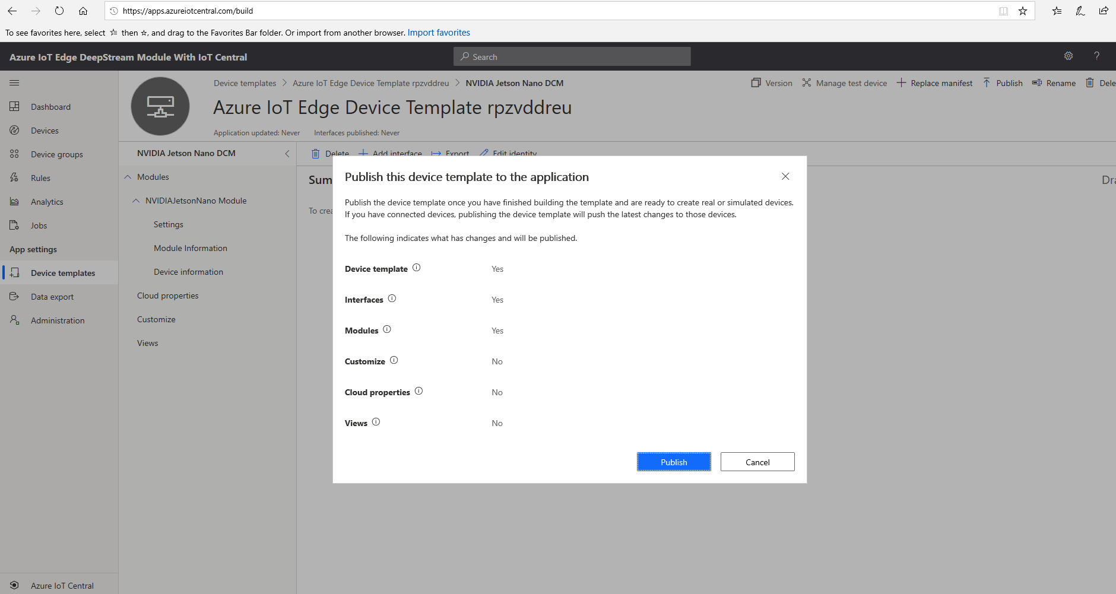Open Dashboard in the sidebar
Viewport: 1116px width, 594px height.
(x=59, y=107)
